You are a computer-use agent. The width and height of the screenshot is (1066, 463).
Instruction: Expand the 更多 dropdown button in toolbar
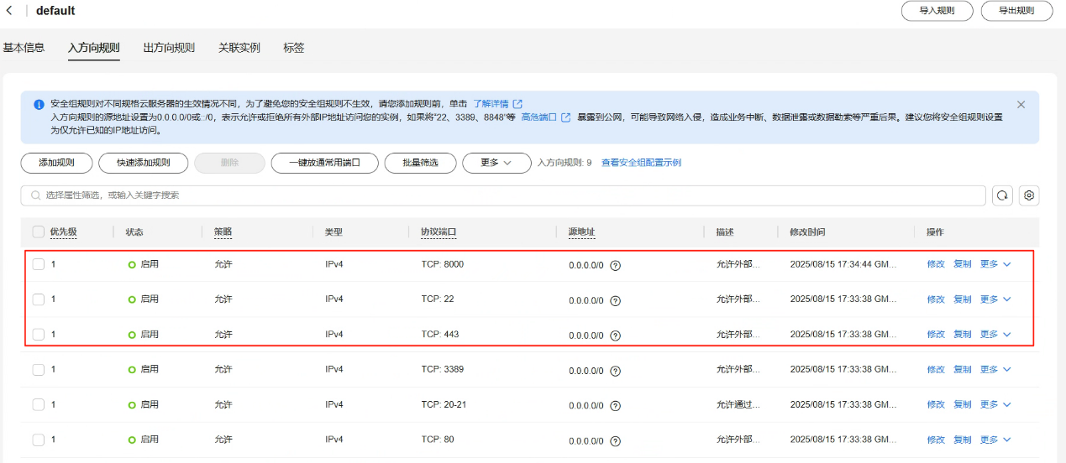point(496,163)
